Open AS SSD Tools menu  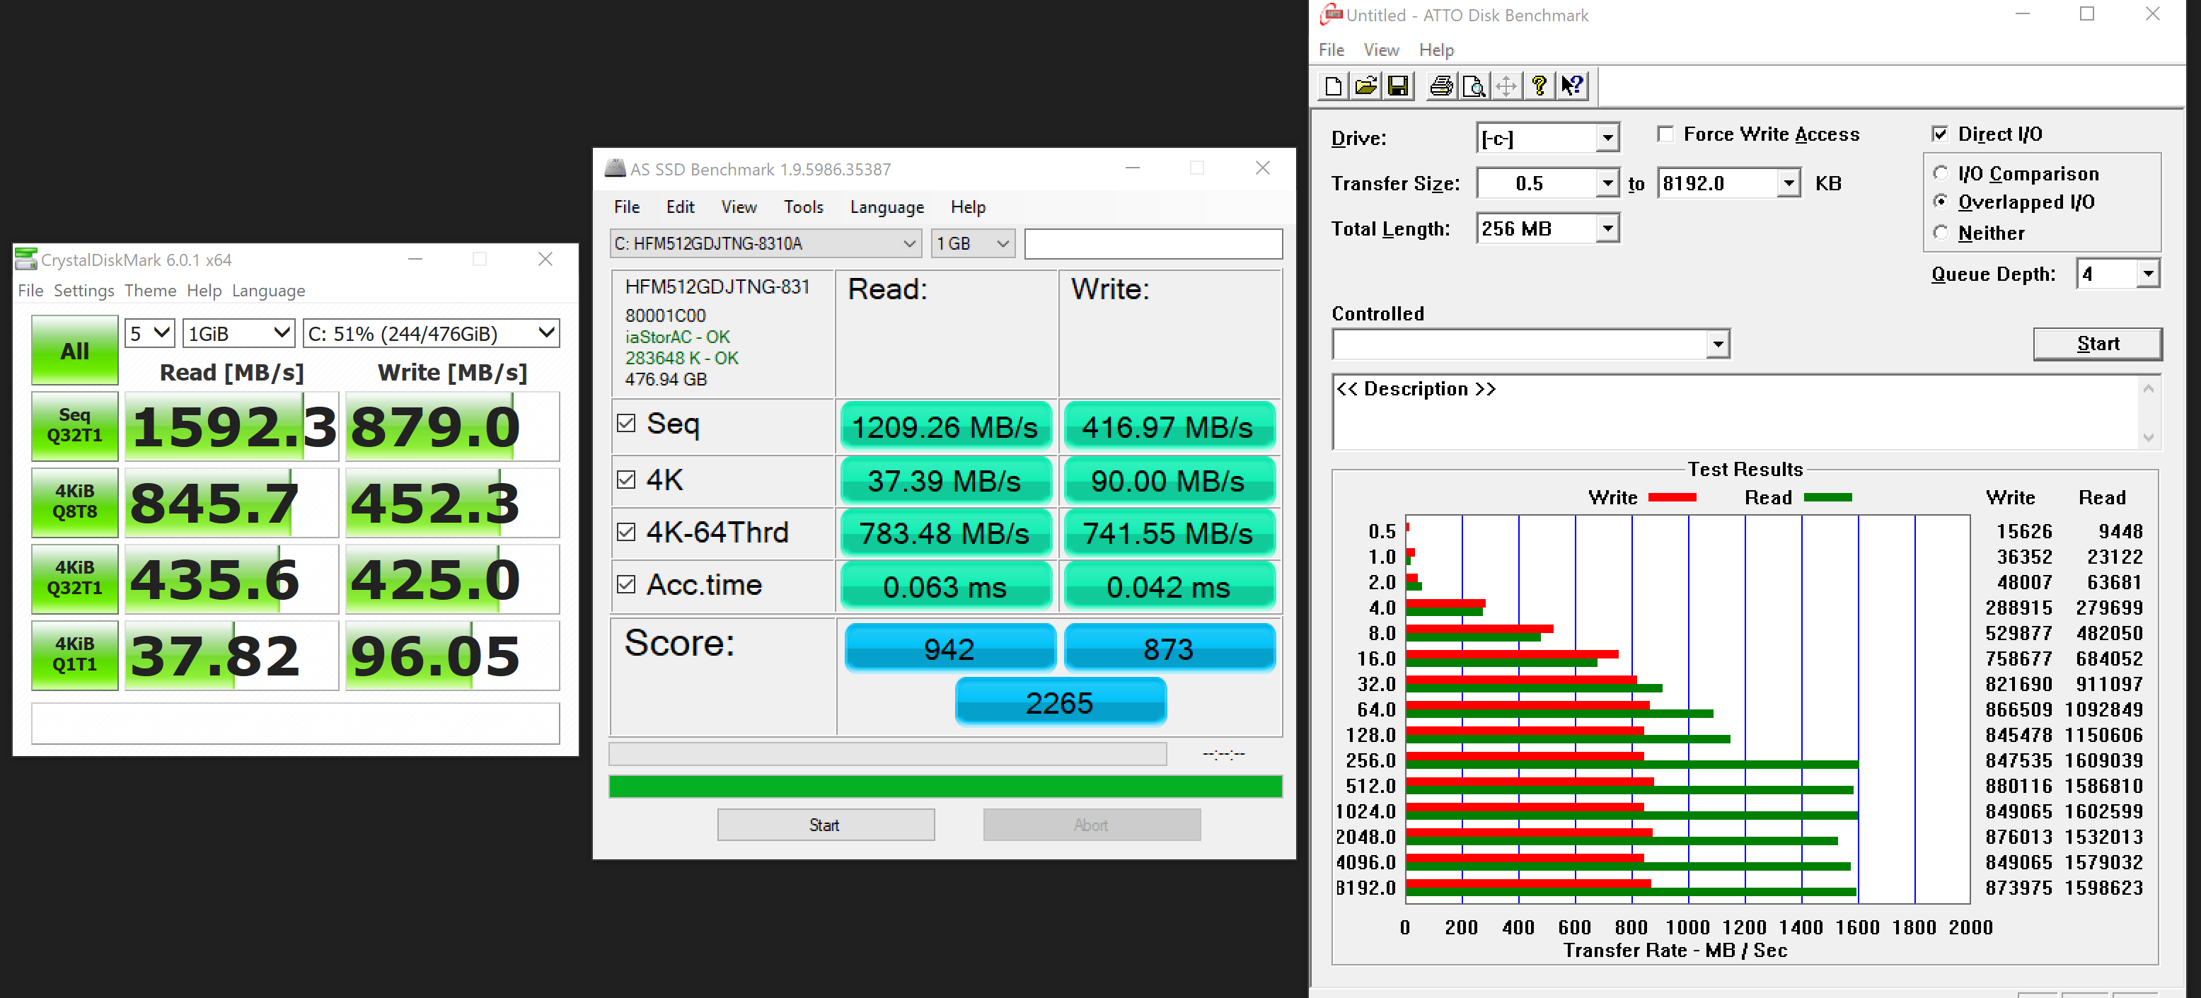click(x=803, y=207)
